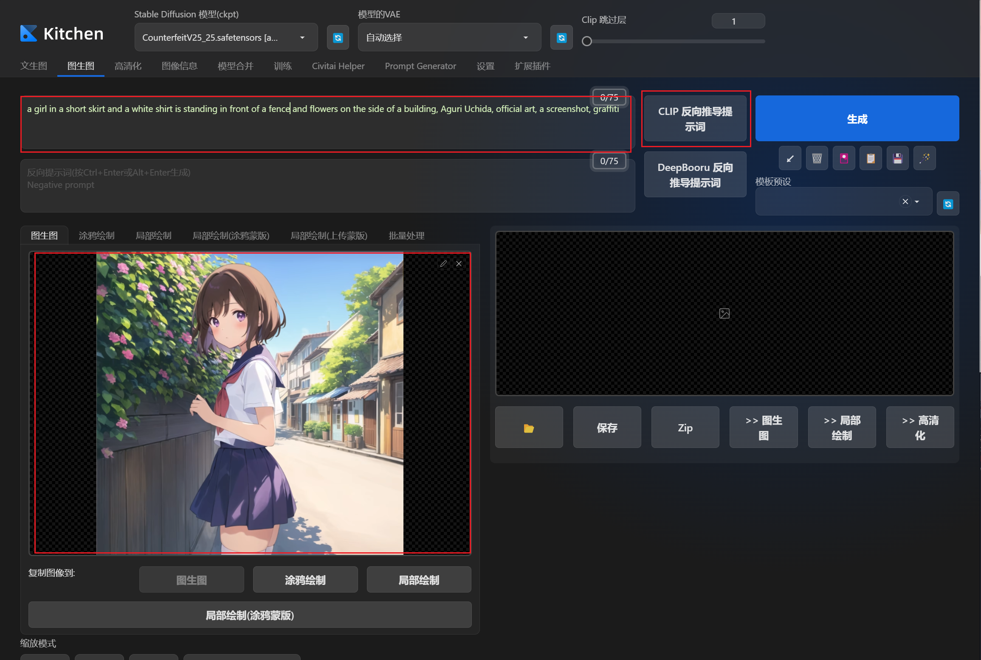Click the blue 生成 generate button
This screenshot has height=660, width=981.
[857, 119]
